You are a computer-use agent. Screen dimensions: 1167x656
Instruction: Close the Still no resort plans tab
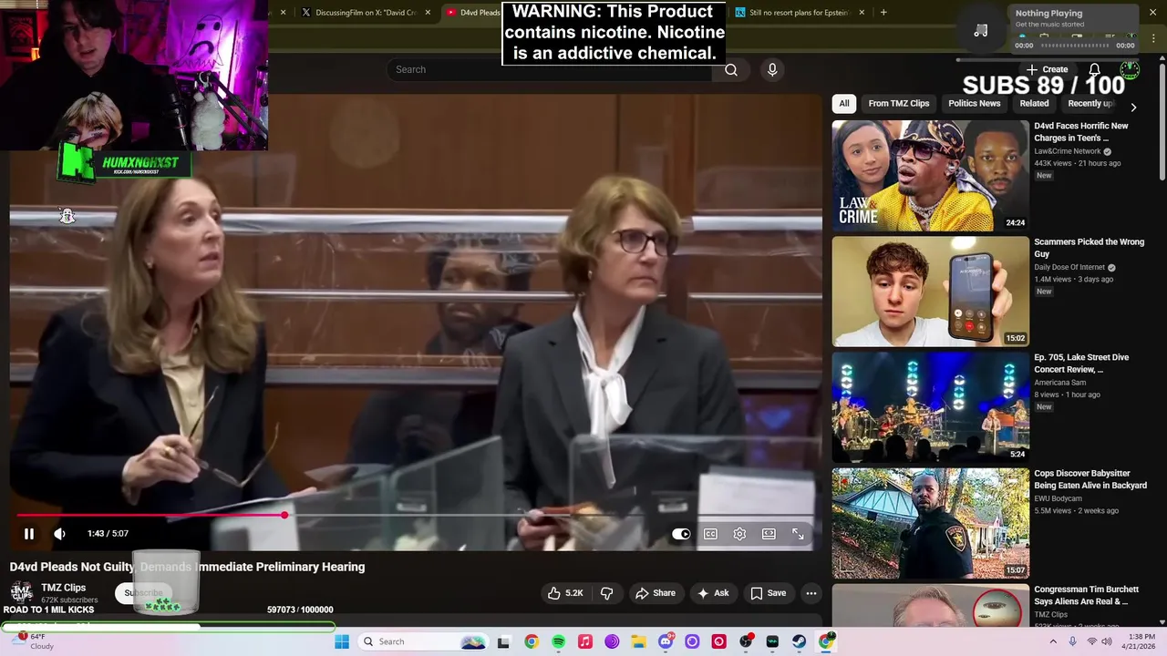pyautogui.click(x=862, y=13)
